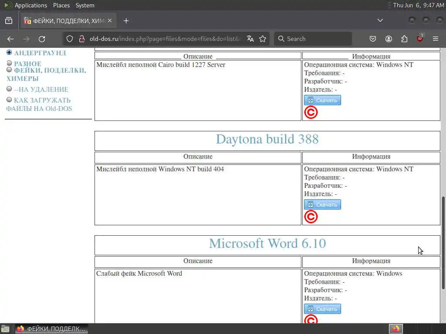The height and width of the screenshot is (334, 446).
Task: Close the ФЕЙКИ, ПОДДЕЛКИ tab
Action: (110, 21)
